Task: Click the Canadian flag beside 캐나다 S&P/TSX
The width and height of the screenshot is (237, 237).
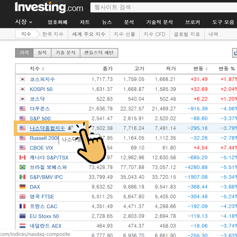Action: click(x=23, y=158)
